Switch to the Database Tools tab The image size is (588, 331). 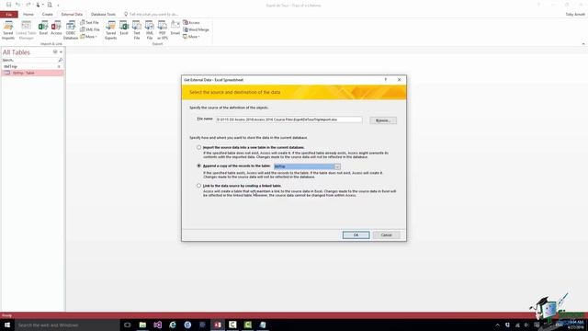pyautogui.click(x=103, y=15)
